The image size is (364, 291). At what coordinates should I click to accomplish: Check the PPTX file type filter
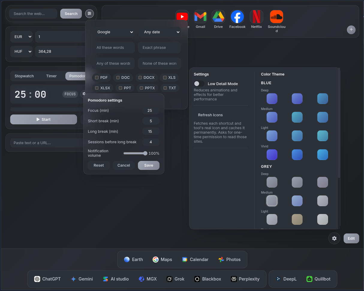(x=142, y=88)
